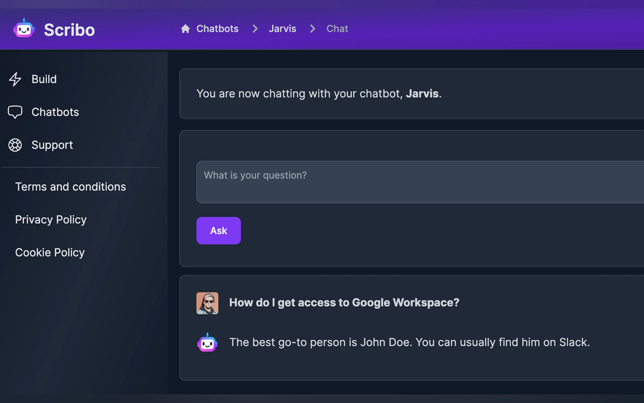Click the Build lightning bolt icon
Image resolution: width=644 pixels, height=403 pixels.
[15, 79]
